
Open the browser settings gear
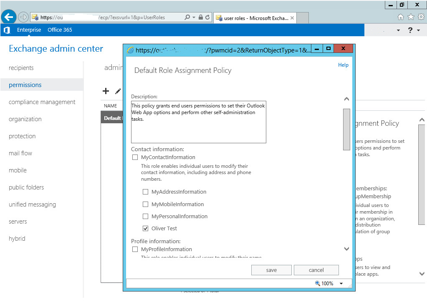coord(421,17)
